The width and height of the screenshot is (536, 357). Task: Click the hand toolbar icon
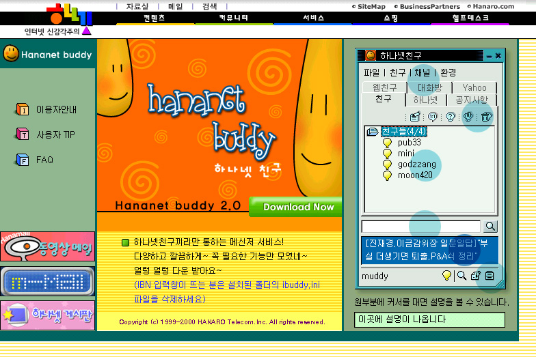click(x=468, y=117)
